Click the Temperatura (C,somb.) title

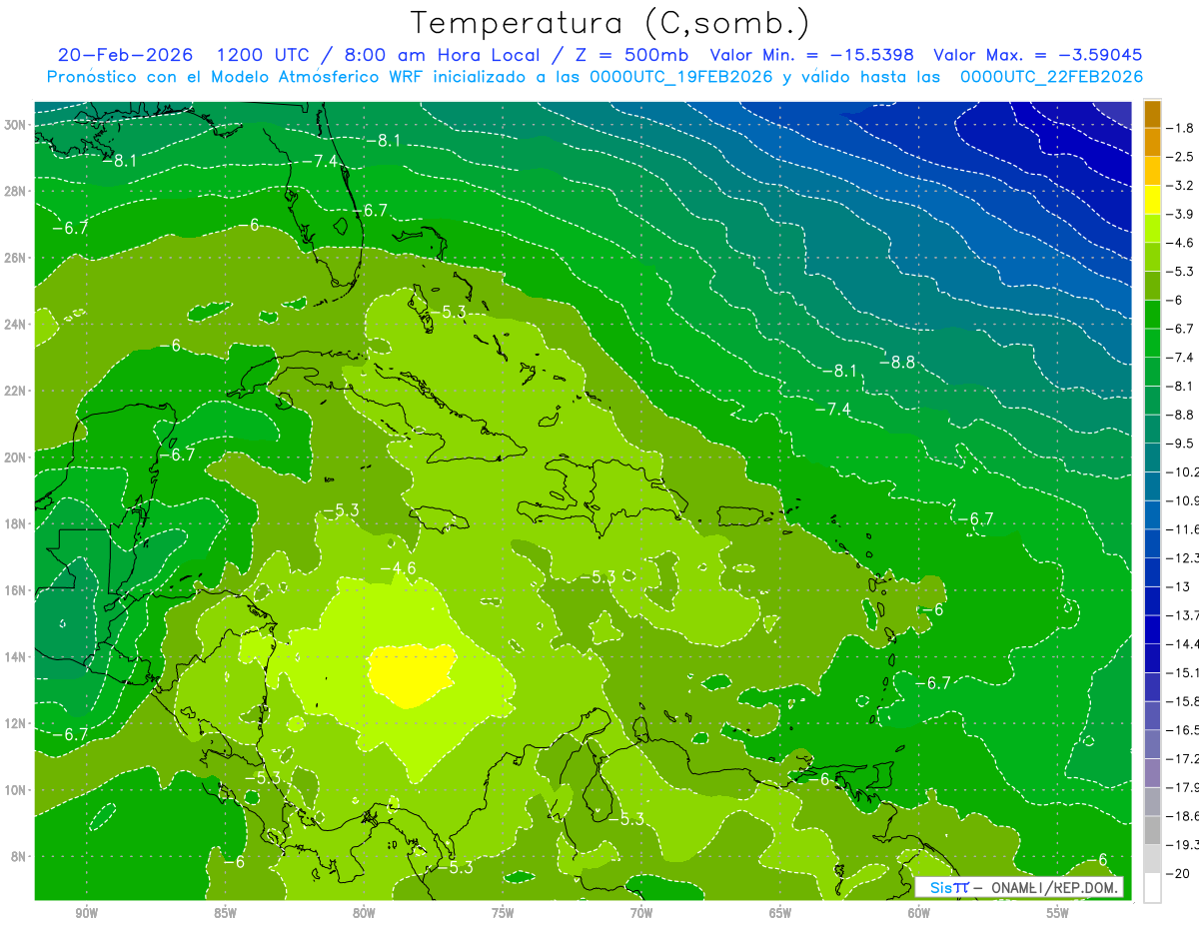pos(609,23)
